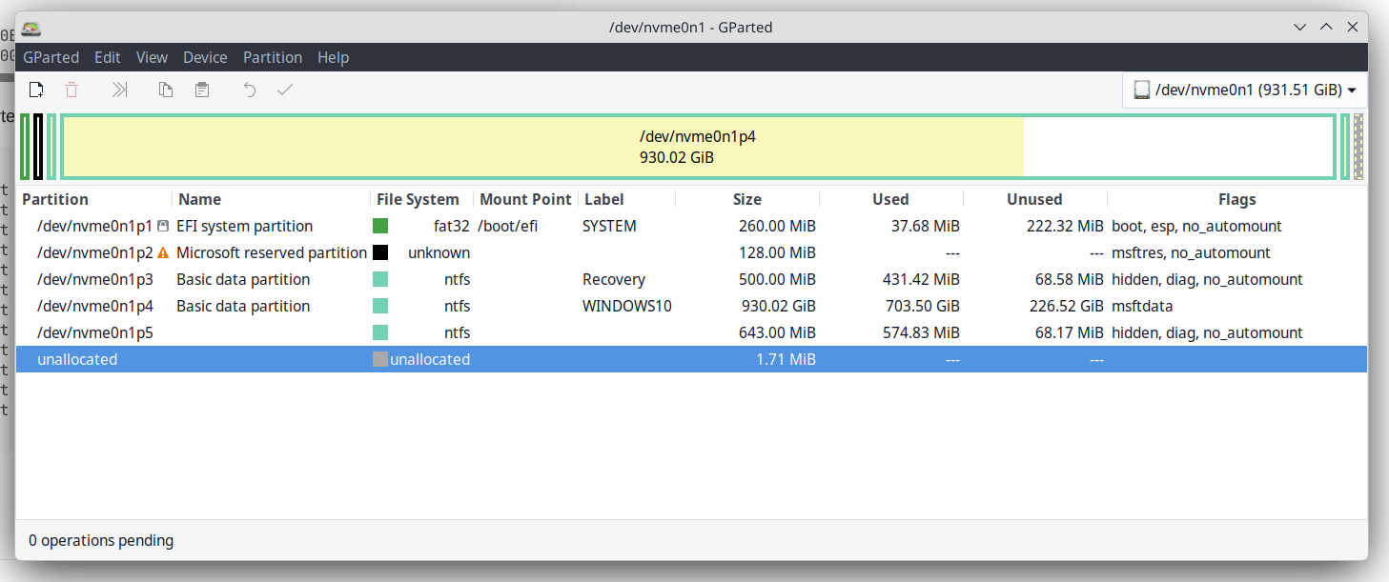Screen dimensions: 1389x582
Task: Sort by the File System column header
Action: click(418, 199)
